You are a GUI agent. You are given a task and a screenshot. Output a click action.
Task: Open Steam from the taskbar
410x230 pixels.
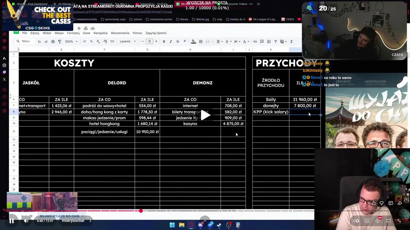click(x=219, y=225)
